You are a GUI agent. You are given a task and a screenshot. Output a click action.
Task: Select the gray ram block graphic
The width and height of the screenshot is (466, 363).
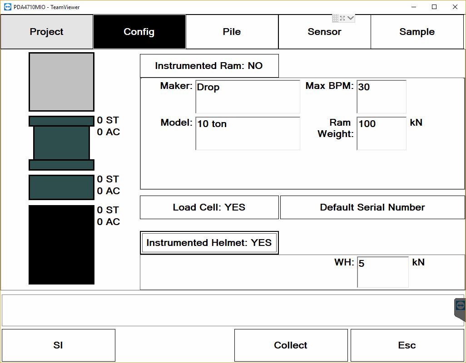[x=61, y=82]
